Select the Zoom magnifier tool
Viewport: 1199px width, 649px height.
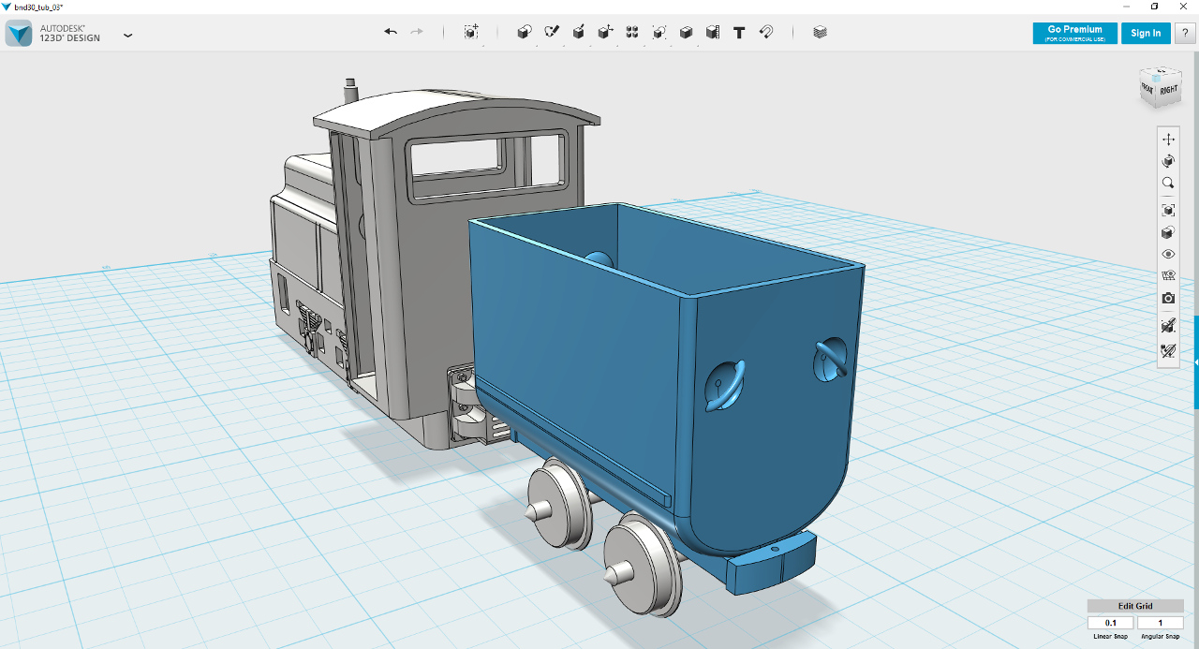1168,184
